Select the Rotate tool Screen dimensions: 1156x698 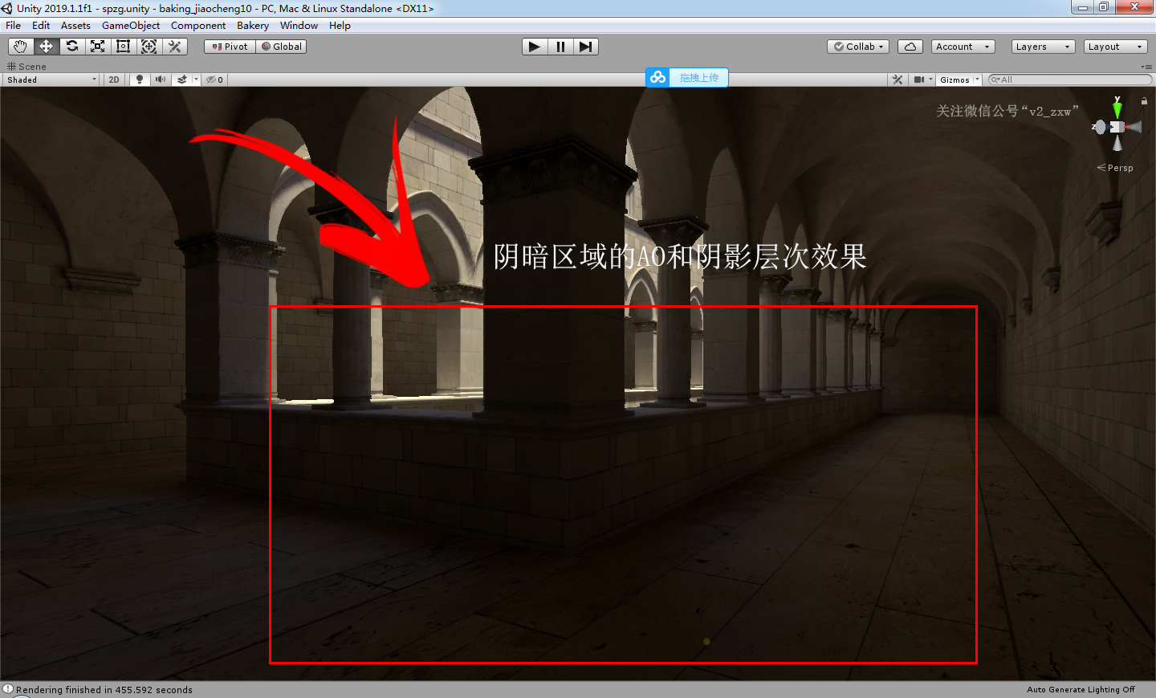click(71, 47)
